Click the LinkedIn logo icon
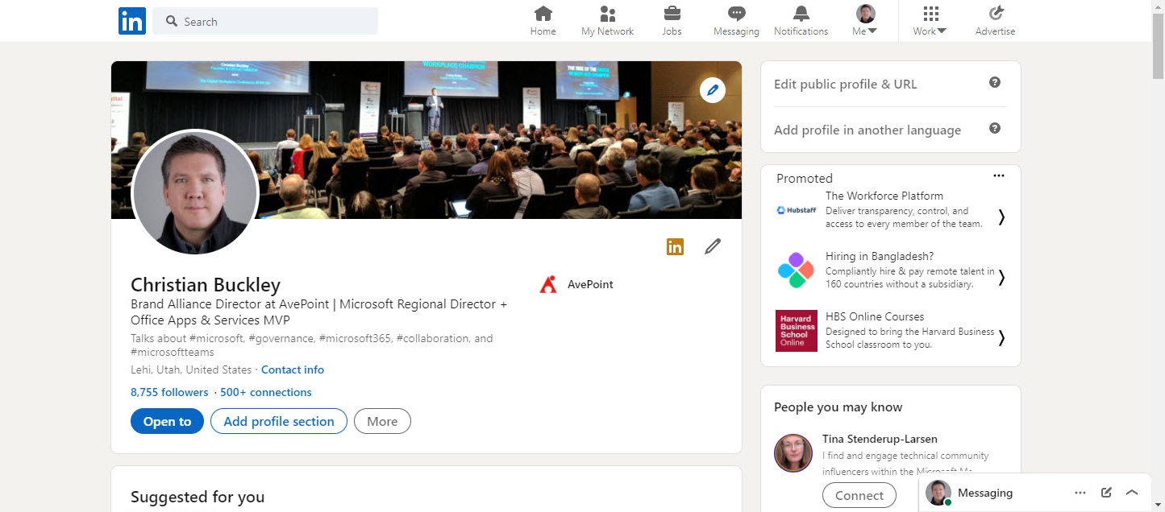 131,21
